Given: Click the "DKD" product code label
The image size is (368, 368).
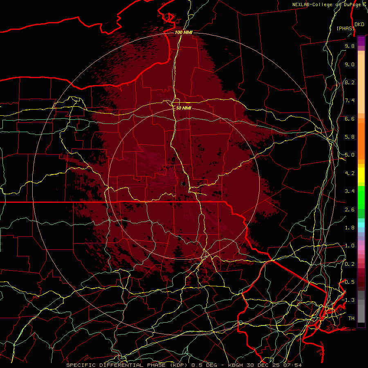Looking at the screenshot, I should 359,25.
